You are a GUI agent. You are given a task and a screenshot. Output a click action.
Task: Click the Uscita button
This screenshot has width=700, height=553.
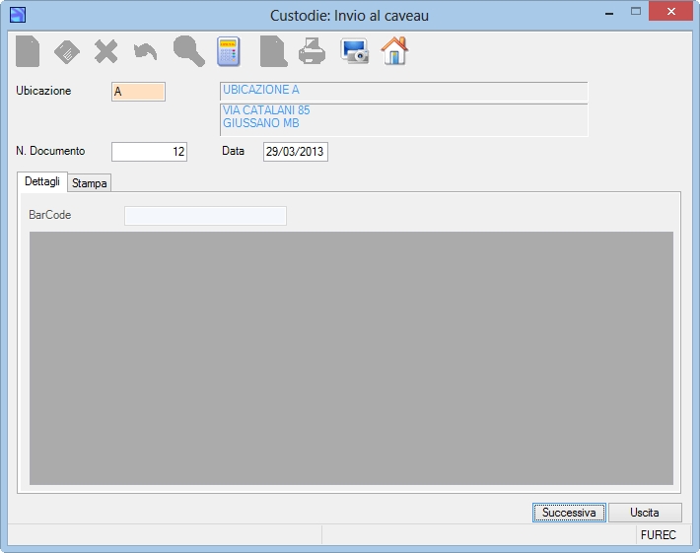point(645,513)
